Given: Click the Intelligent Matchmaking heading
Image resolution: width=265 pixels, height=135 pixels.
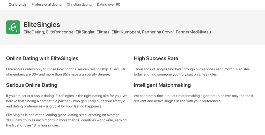Looking at the screenshot, I should (162, 85).
